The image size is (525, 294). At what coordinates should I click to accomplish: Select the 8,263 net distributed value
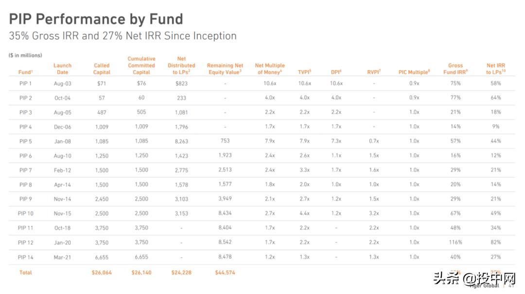(x=181, y=141)
